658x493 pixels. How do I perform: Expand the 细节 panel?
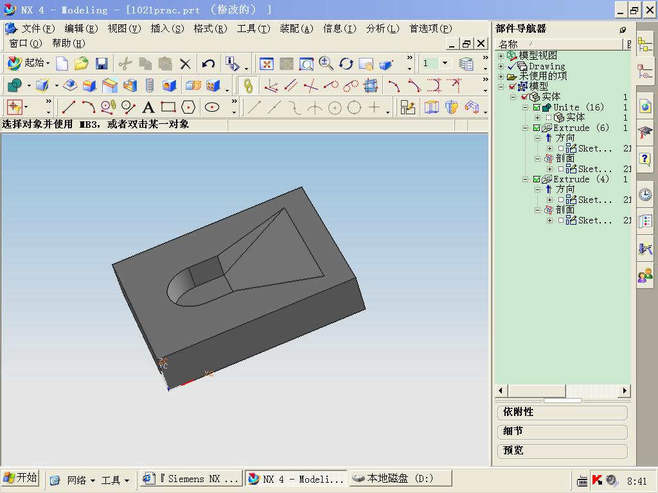click(x=562, y=431)
